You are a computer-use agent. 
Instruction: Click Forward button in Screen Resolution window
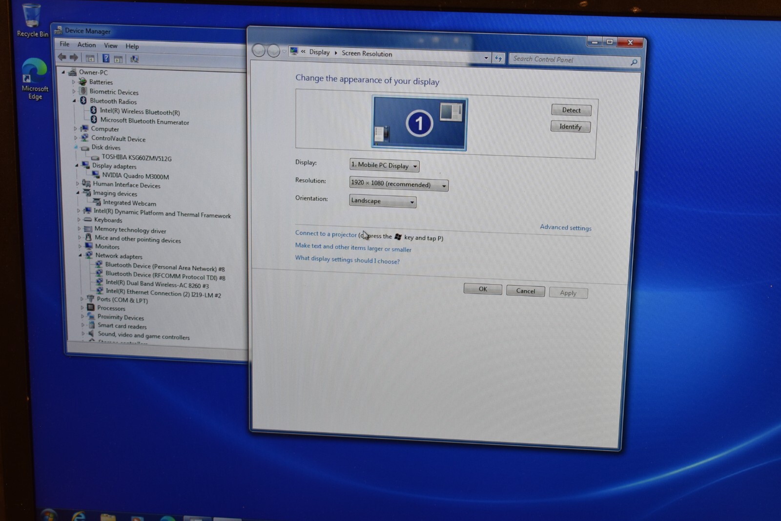(273, 51)
